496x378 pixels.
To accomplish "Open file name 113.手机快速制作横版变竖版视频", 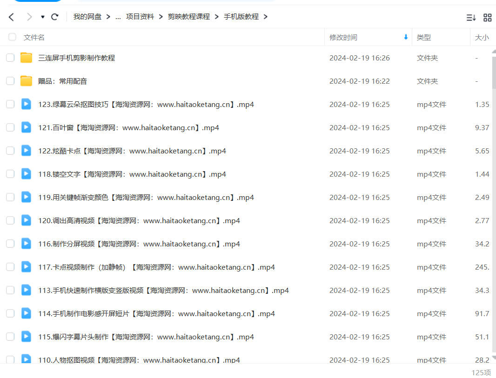I will [163, 291].
